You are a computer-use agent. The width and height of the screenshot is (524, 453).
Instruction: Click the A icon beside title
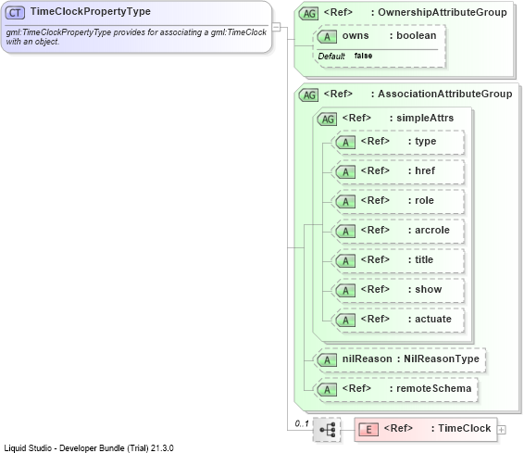tap(345, 261)
